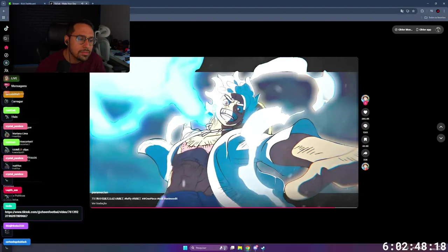The image size is (448, 252).
Task: Share the video with arrow icon
Action: coord(365,153)
